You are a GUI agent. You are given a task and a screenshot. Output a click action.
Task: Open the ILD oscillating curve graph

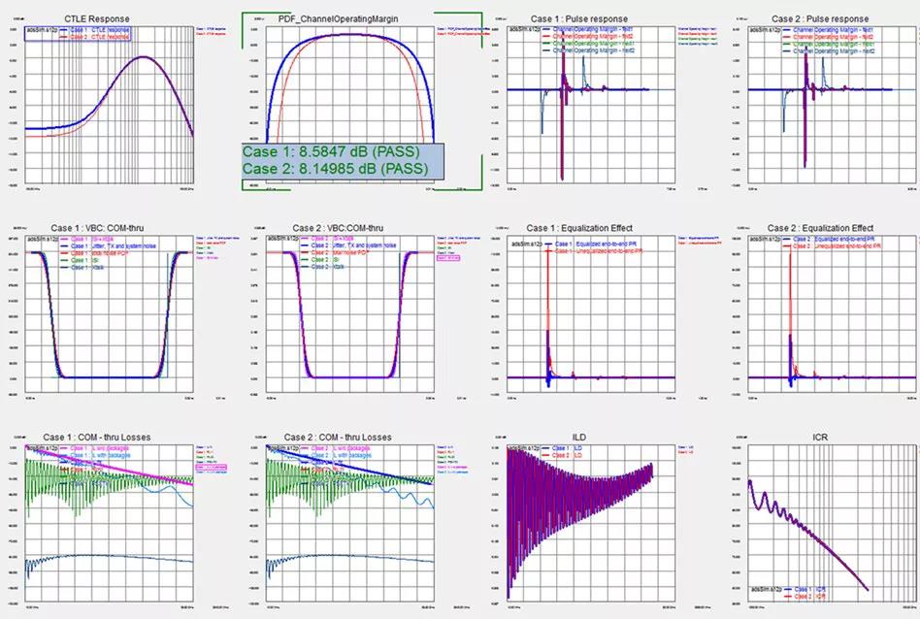[x=591, y=523]
